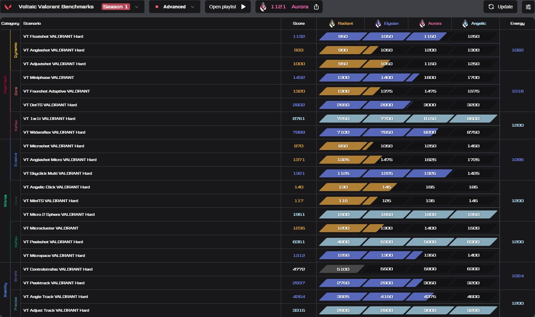Click the Energy column header
Screen dimensions: 535x317
pos(517,24)
